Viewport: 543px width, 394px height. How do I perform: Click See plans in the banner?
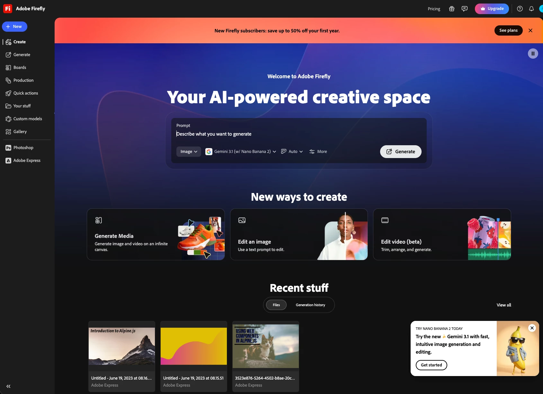point(508,30)
